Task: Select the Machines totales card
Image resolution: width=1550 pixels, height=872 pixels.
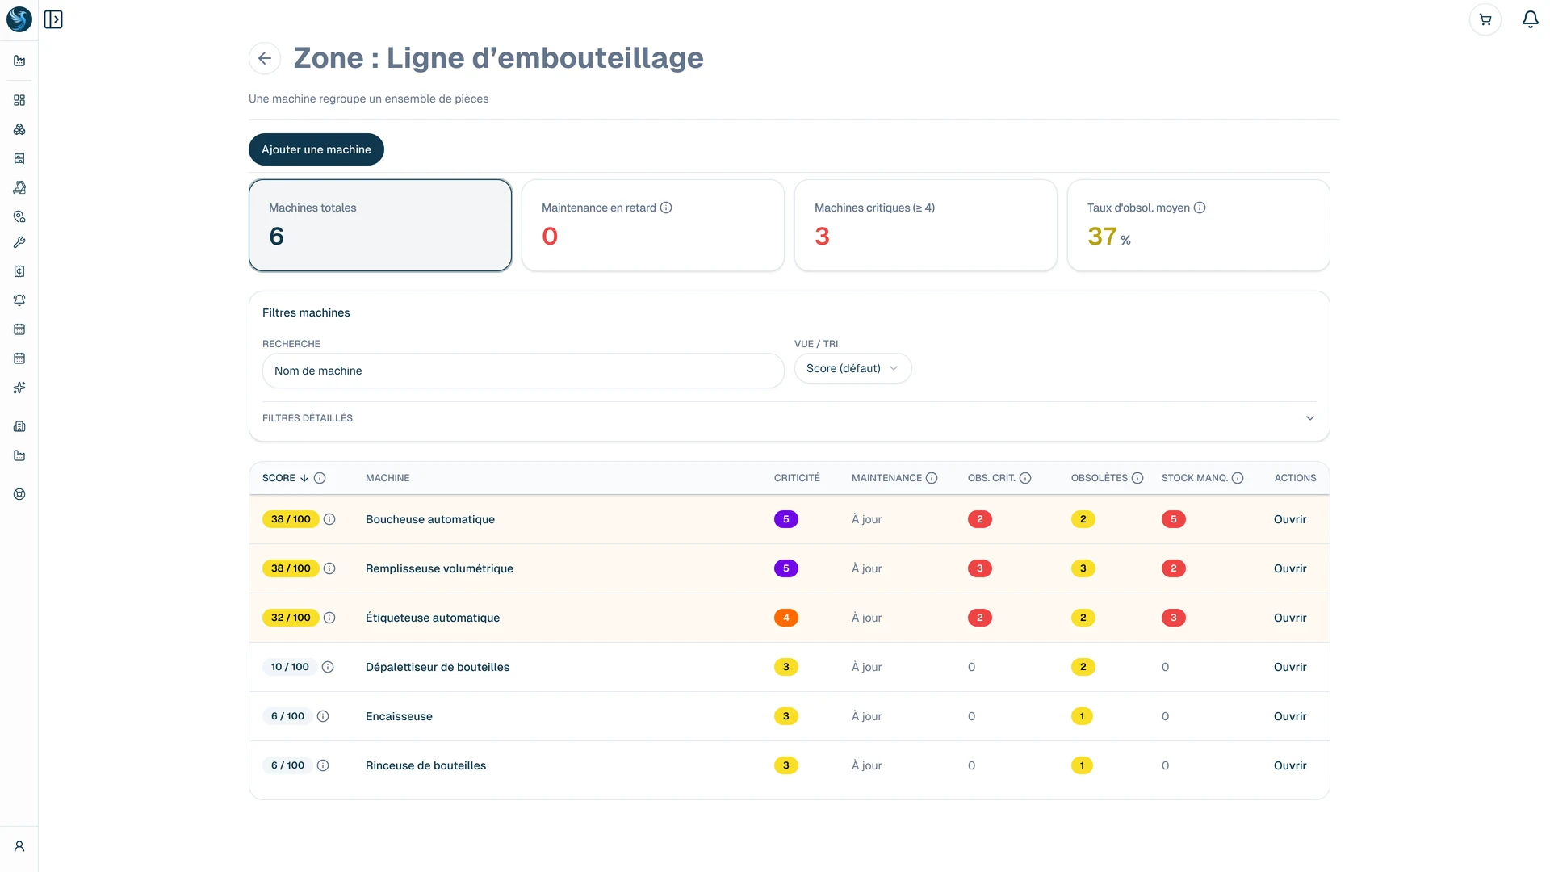Action: [380, 225]
